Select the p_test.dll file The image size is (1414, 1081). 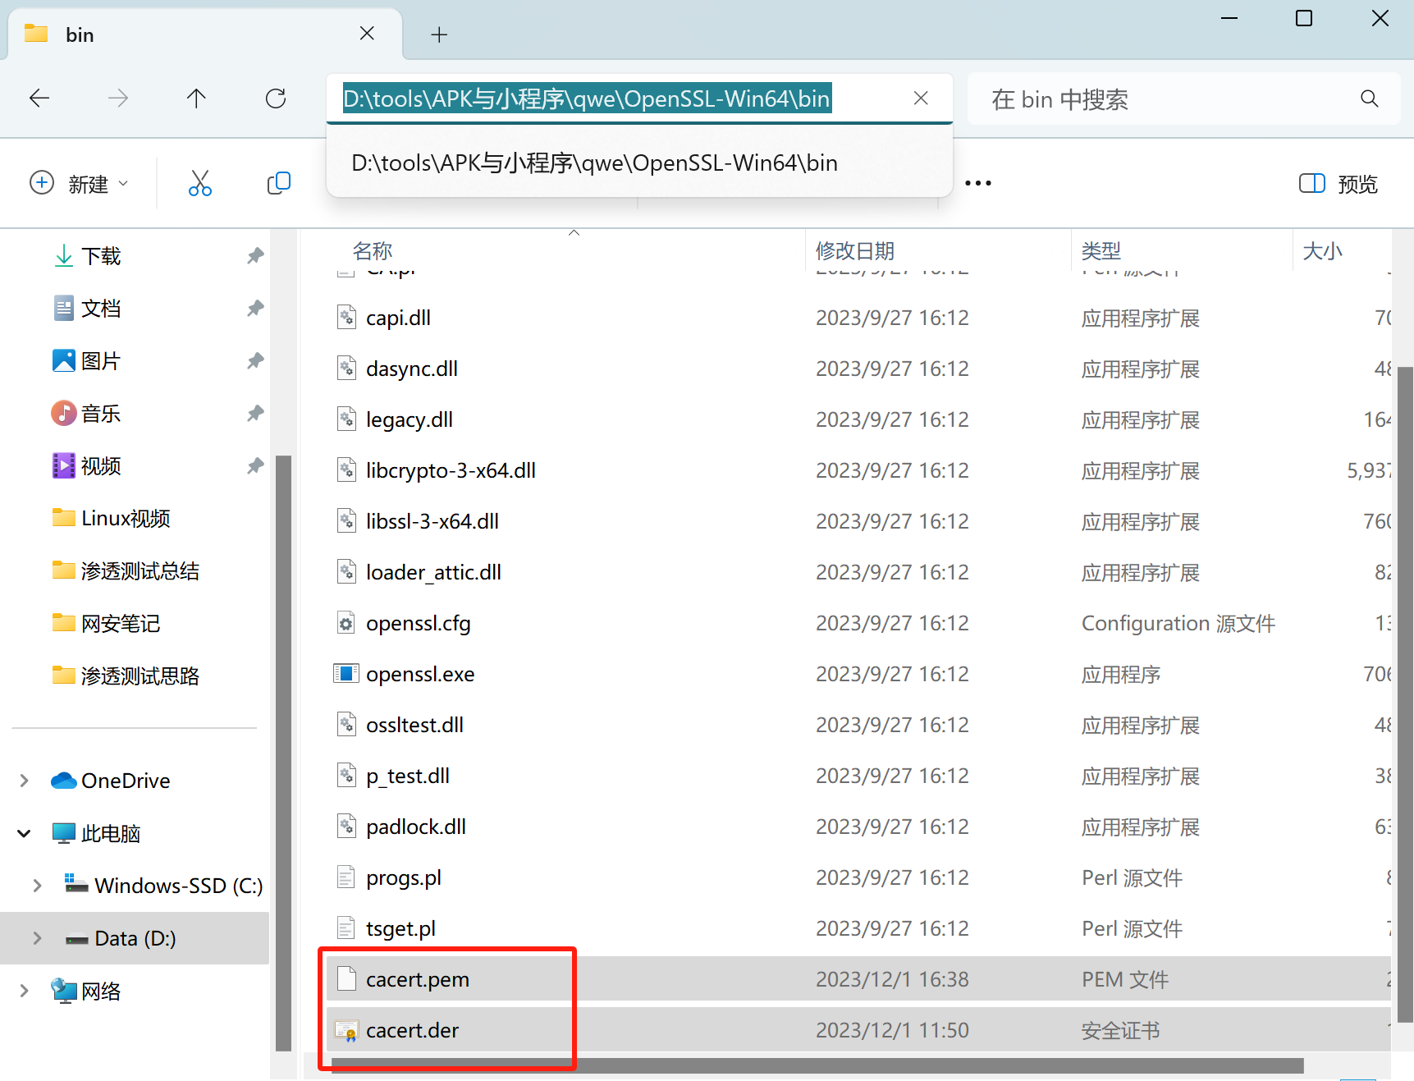coord(408,776)
